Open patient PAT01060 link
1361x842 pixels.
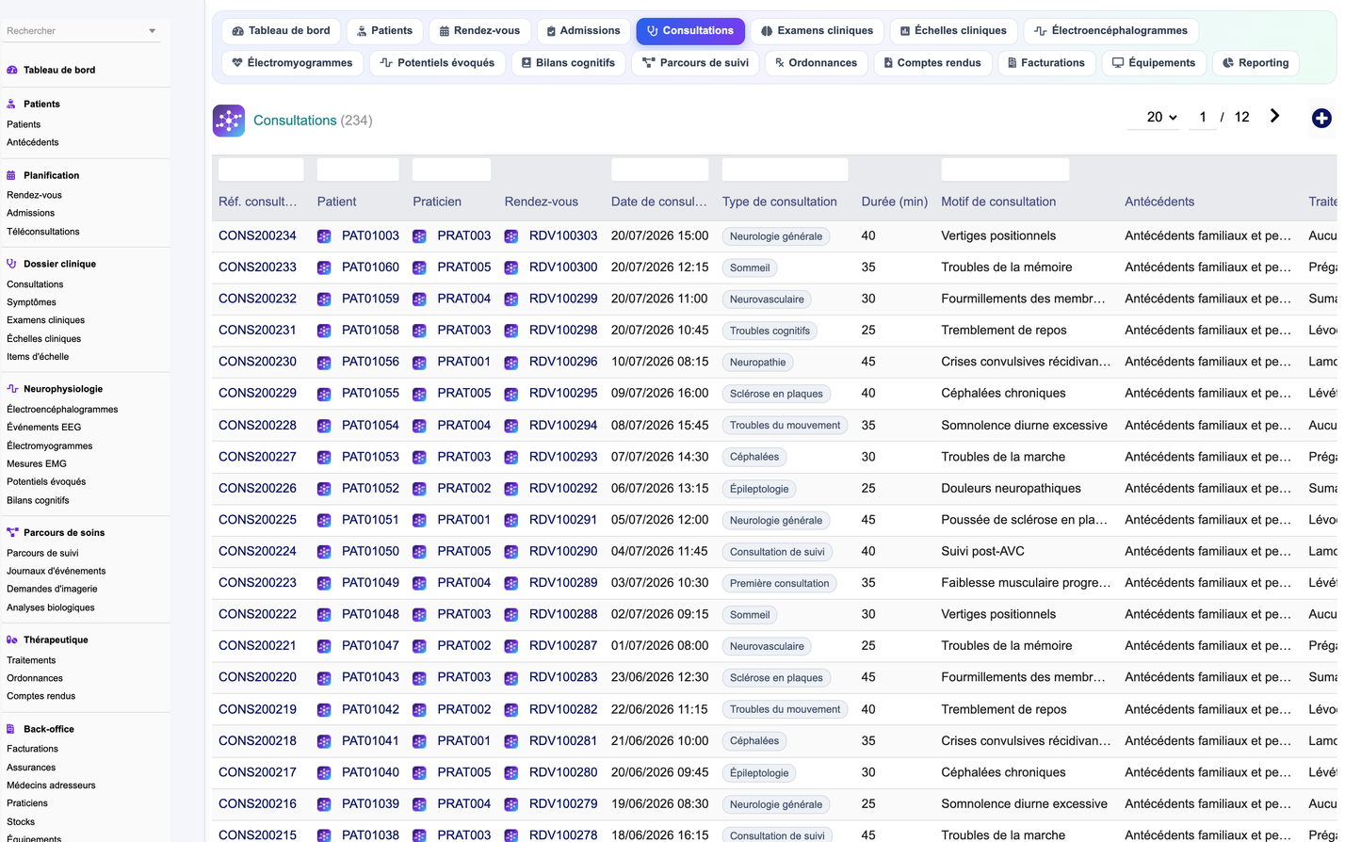[370, 267]
